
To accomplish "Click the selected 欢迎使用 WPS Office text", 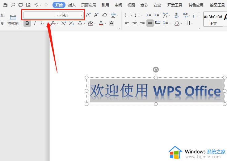I will pyautogui.click(x=155, y=91).
